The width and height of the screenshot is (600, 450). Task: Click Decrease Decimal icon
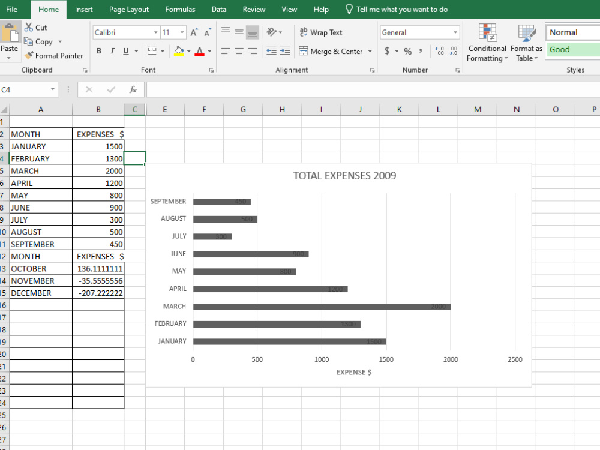[x=453, y=51]
